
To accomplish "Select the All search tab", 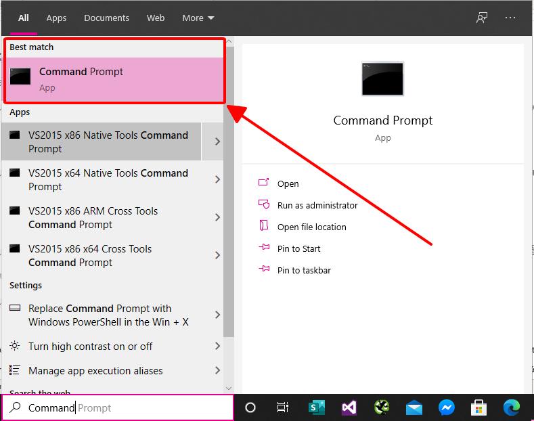I will point(24,18).
